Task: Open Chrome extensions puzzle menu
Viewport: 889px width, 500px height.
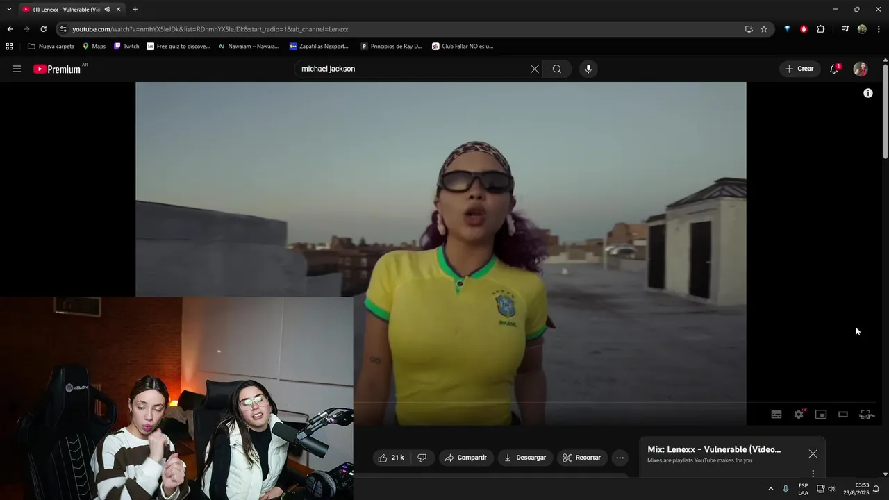Action: pos(821,29)
